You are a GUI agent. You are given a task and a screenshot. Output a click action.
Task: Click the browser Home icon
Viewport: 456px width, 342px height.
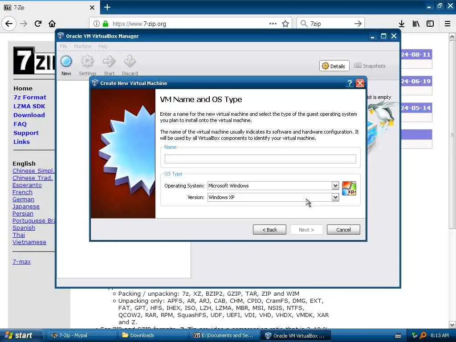pyautogui.click(x=52, y=24)
